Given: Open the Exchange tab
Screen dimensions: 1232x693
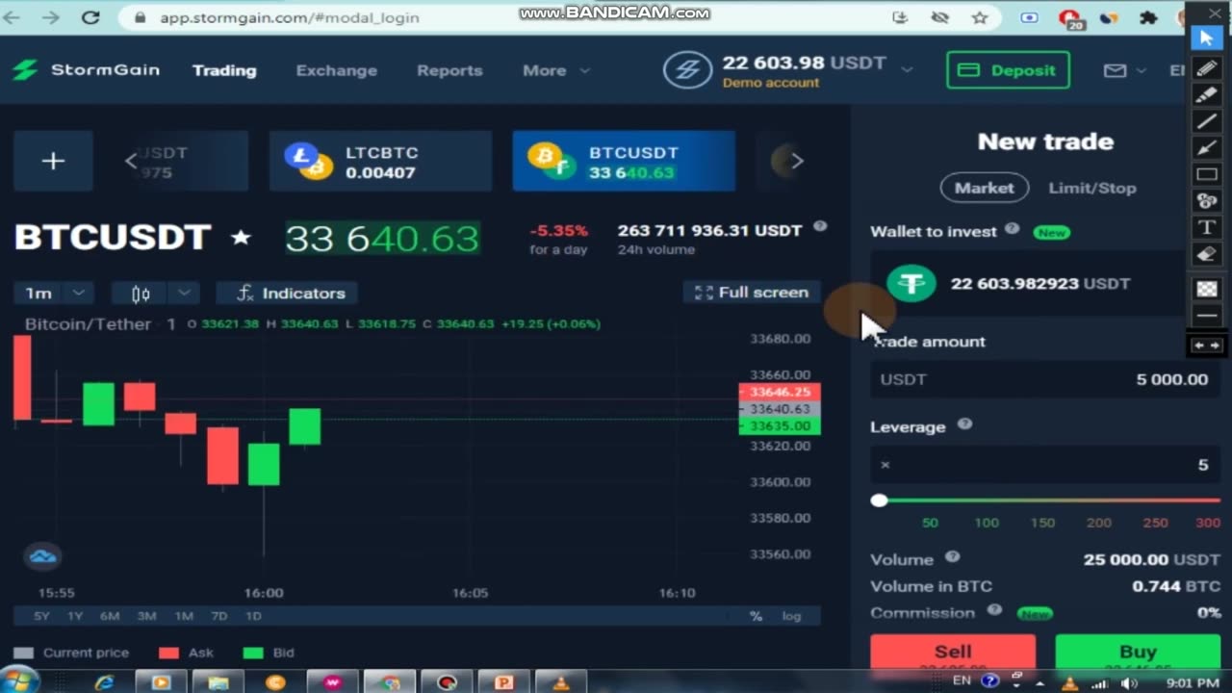Looking at the screenshot, I should click(x=336, y=70).
